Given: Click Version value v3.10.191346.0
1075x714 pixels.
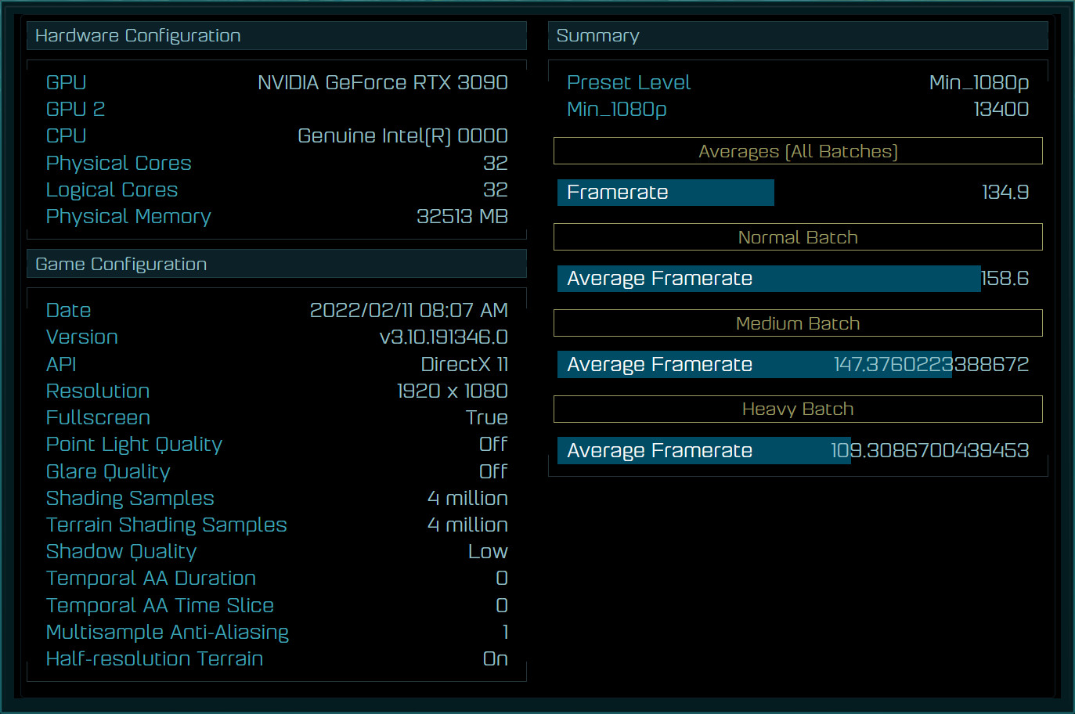Looking at the screenshot, I should coord(444,337).
